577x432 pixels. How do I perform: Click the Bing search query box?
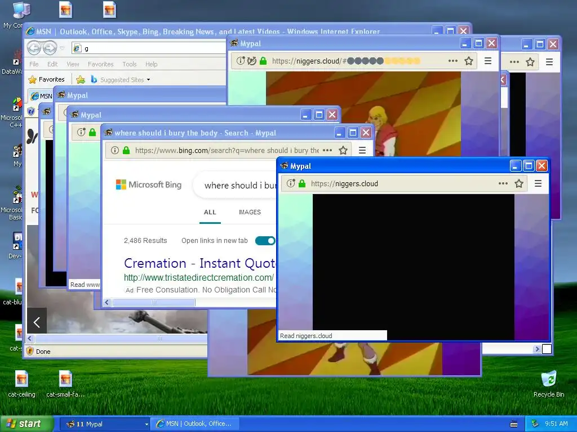coord(236,185)
